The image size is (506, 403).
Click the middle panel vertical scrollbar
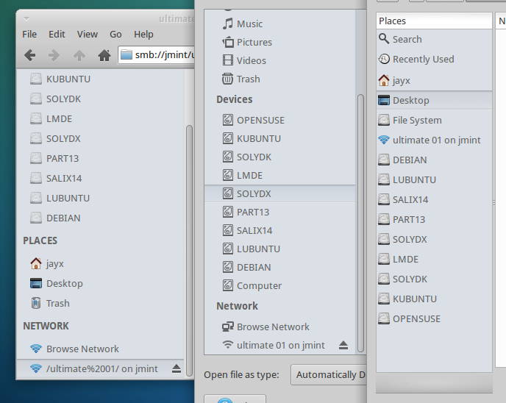coord(360,221)
